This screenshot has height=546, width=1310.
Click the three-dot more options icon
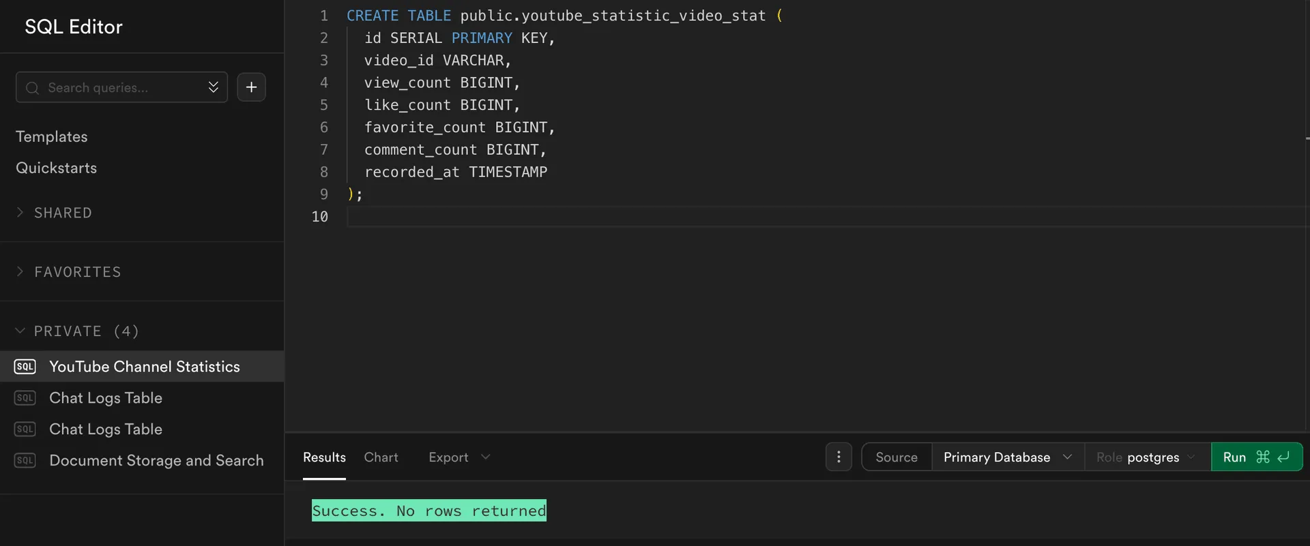pyautogui.click(x=839, y=457)
